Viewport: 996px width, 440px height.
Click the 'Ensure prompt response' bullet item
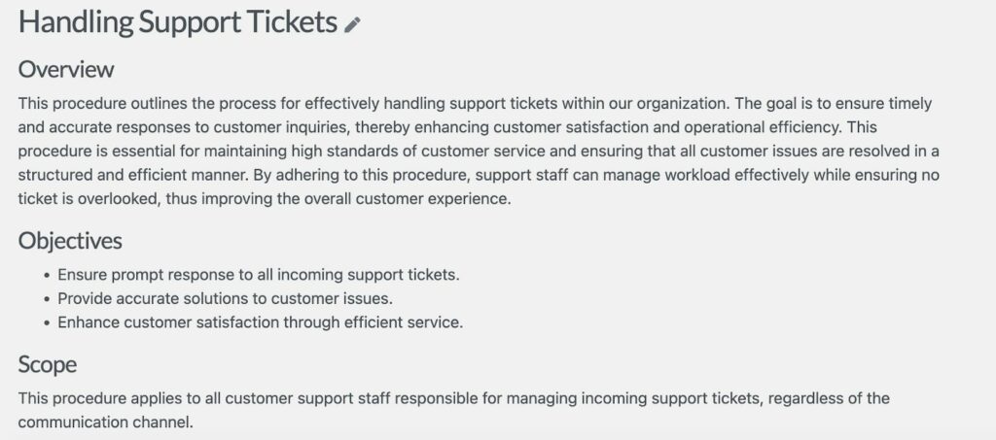tap(259, 275)
